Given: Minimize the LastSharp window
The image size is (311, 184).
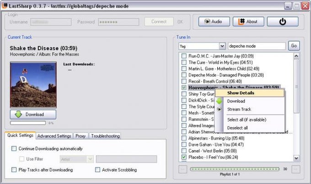Looking at the screenshot, I should point(288,6).
